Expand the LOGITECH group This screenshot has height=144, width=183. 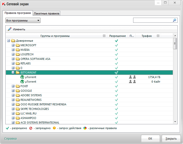coord(13,54)
